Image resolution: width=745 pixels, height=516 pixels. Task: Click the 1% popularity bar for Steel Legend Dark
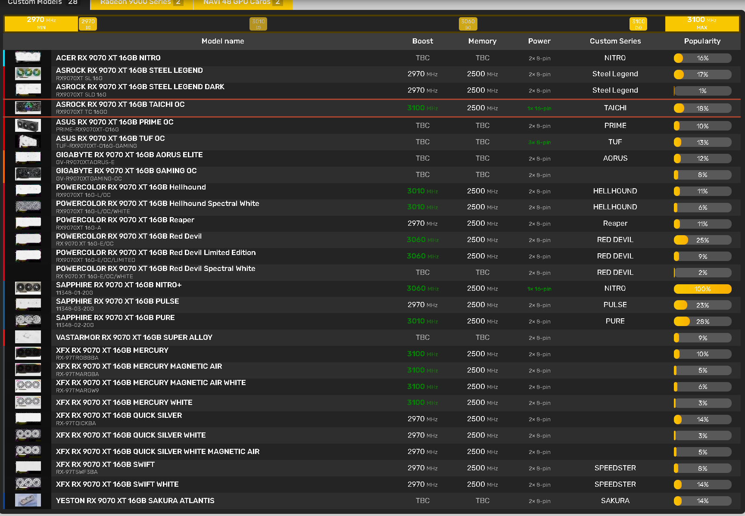pos(702,90)
